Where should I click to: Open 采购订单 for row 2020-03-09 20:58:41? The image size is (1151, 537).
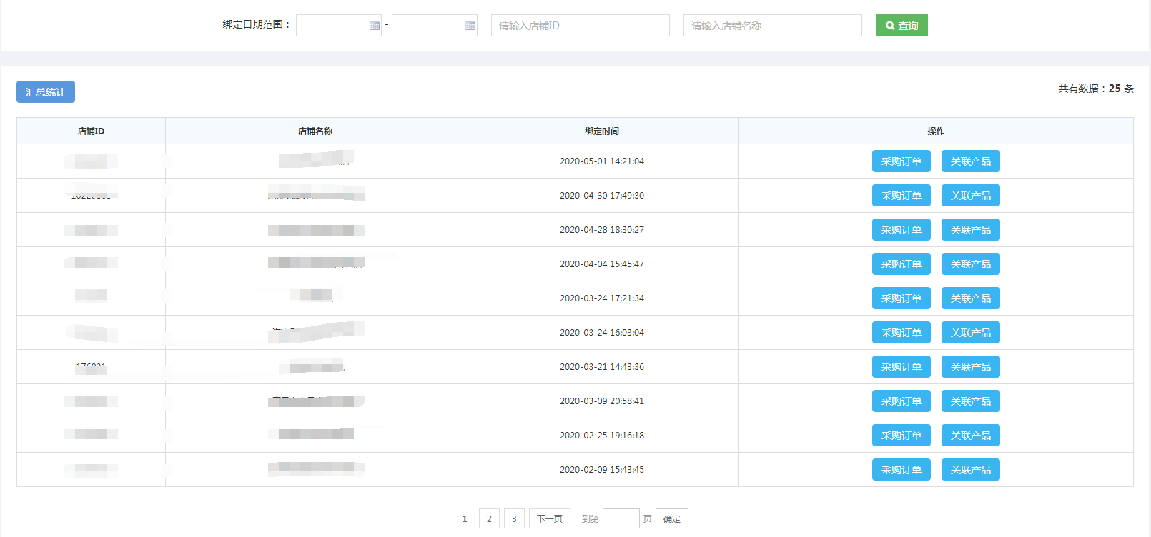(x=901, y=401)
